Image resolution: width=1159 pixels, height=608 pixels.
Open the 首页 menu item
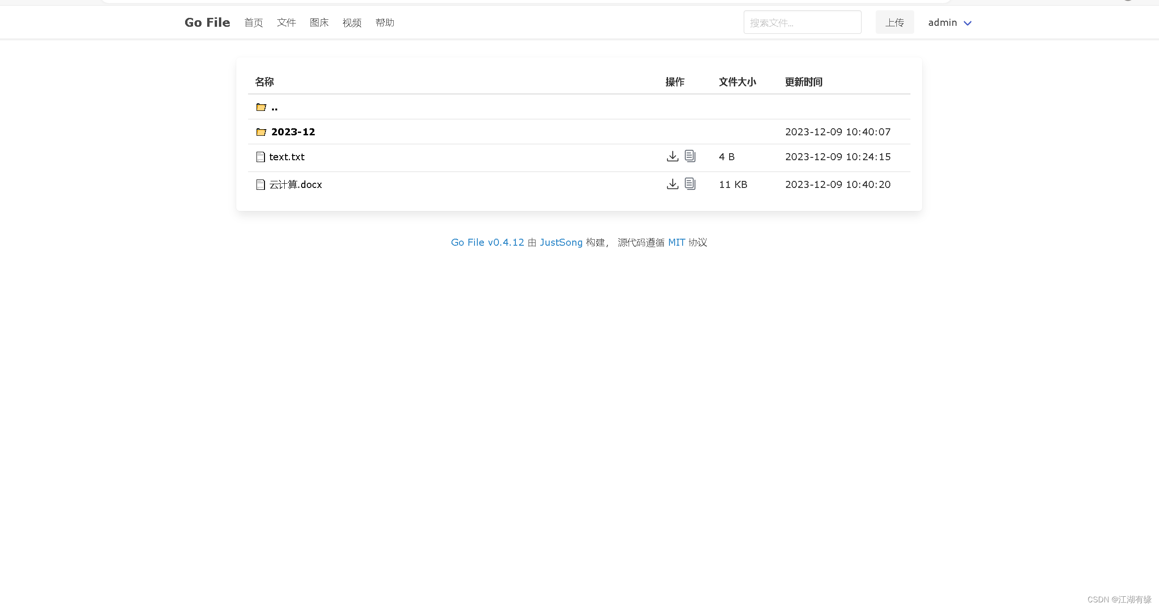click(254, 23)
